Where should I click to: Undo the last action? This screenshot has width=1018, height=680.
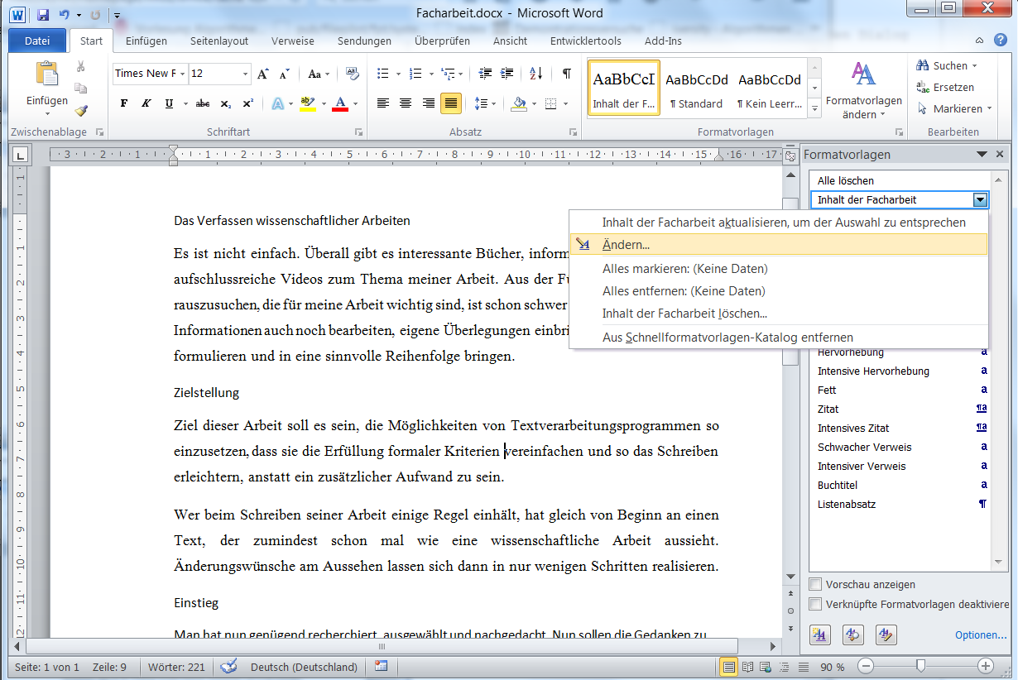pyautogui.click(x=65, y=15)
